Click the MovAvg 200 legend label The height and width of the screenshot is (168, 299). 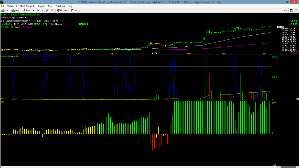[x=27, y=27]
